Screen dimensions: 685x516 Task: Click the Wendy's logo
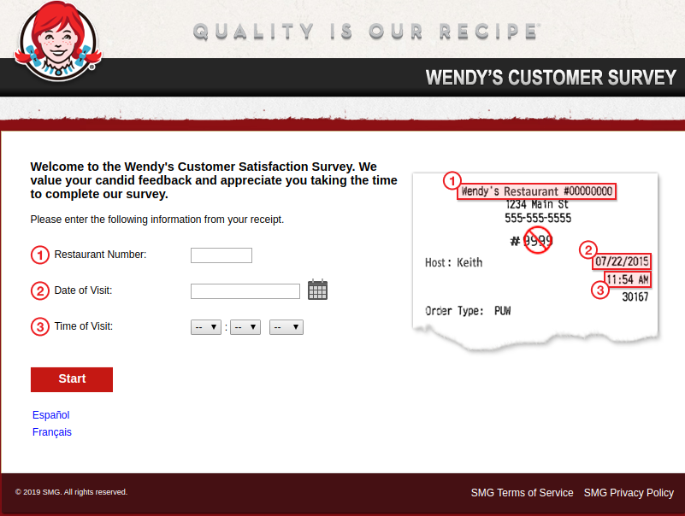tap(57, 42)
